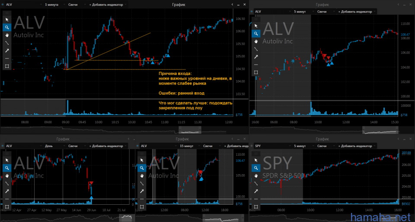Select the rectangle tool in ALV 5-minute chart
Screen dimensions: 415x222
pyautogui.click(x=255, y=72)
